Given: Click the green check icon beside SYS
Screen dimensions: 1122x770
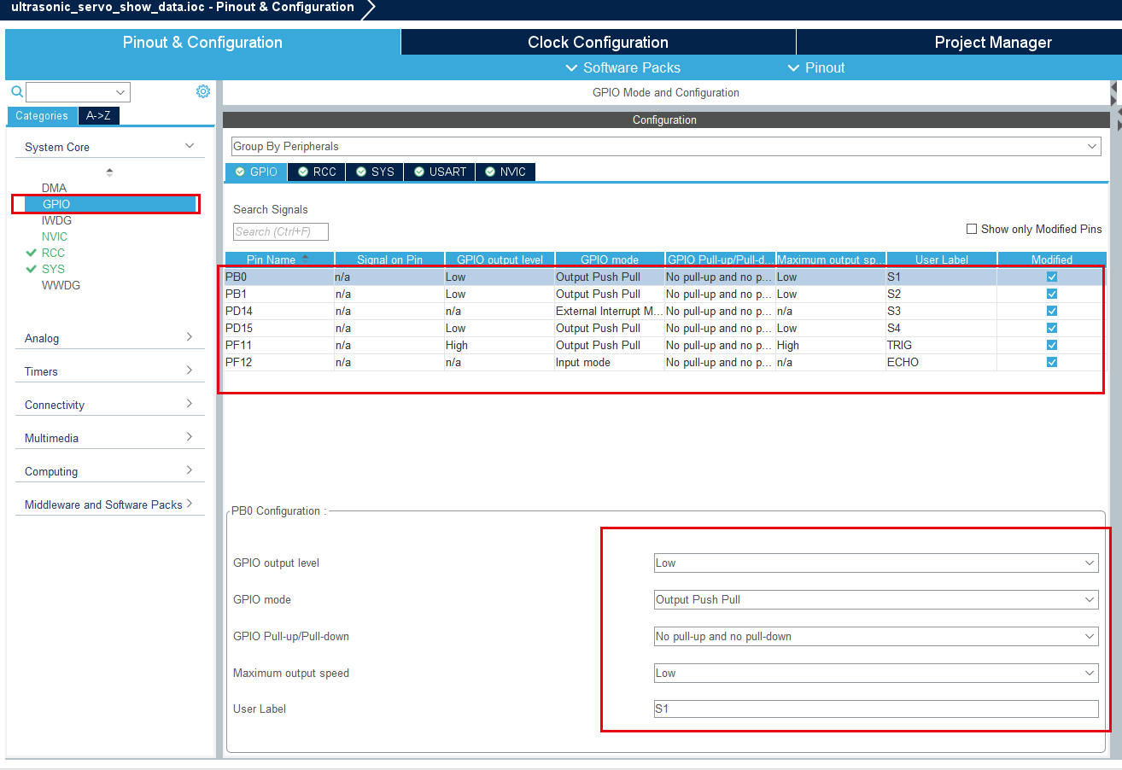Looking at the screenshot, I should [x=32, y=269].
